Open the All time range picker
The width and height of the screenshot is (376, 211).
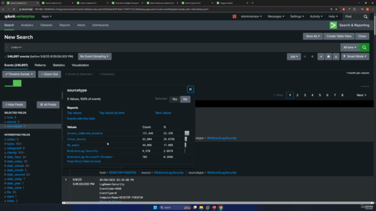[x=350, y=47]
